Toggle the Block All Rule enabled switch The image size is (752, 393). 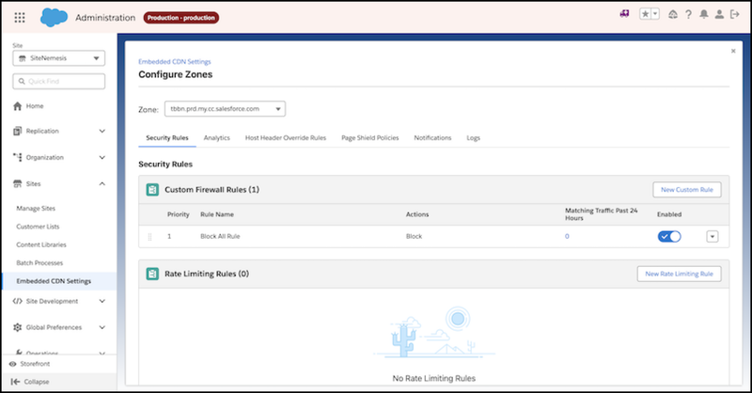coord(669,237)
